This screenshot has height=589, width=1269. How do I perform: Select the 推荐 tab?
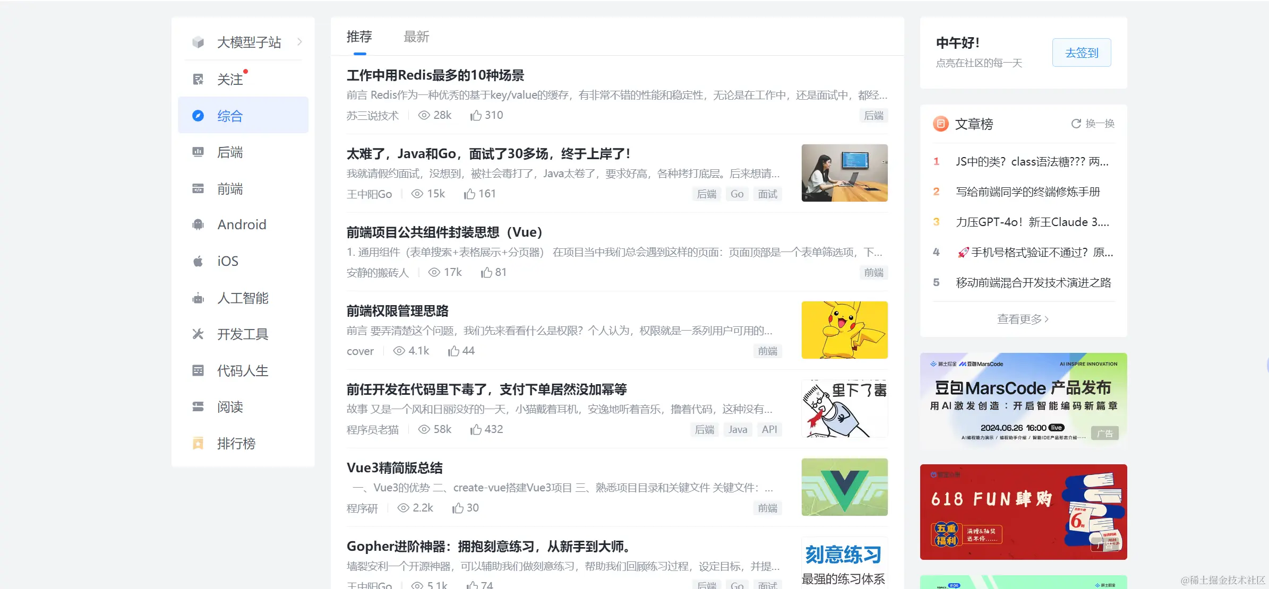pos(359,37)
